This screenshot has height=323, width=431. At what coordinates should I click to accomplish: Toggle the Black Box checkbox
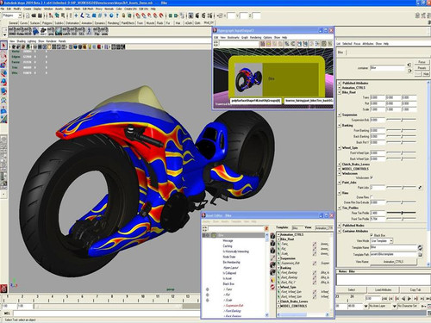(372, 235)
